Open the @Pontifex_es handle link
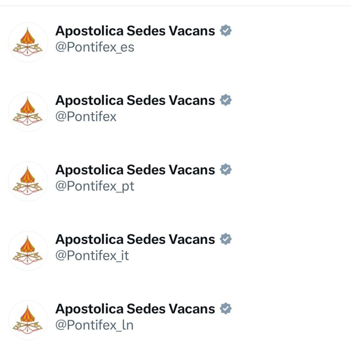351x364 pixels. click(95, 47)
